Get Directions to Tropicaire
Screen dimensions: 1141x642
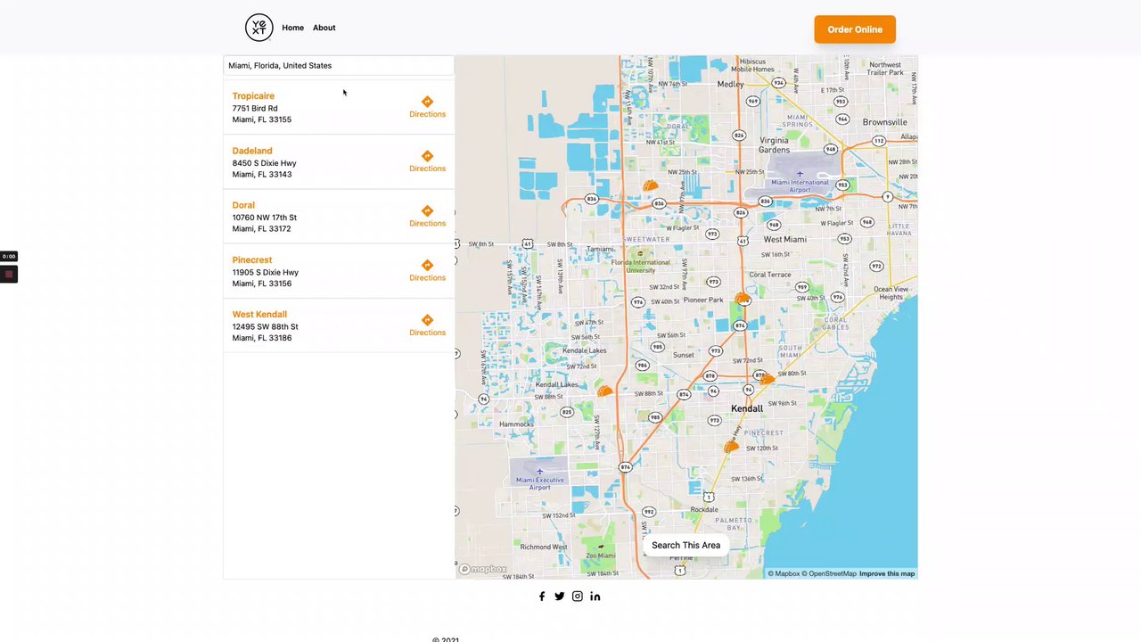(x=427, y=114)
